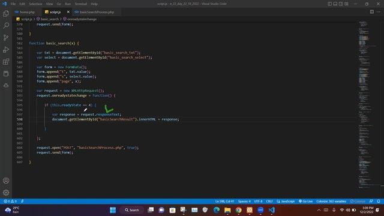The width and height of the screenshot is (384, 216).
Task: Open the Customize Layout icon in title bar
Action: (x=346, y=4)
